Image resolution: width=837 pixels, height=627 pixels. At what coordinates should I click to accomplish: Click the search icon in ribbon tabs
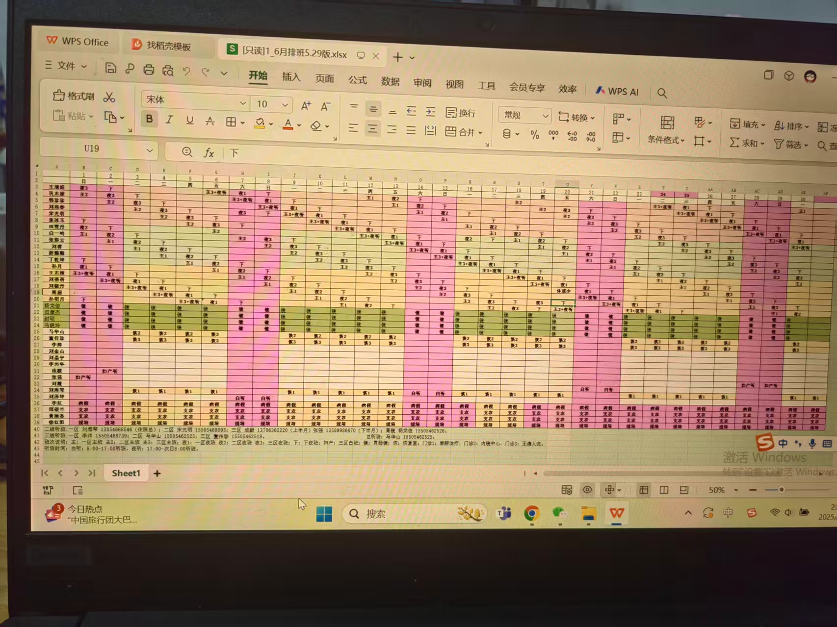pos(662,93)
